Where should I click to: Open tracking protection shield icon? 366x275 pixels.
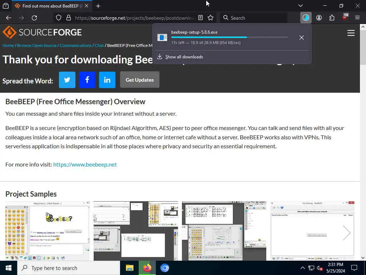[x=59, y=18]
